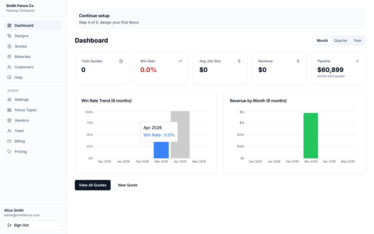Image resolution: width=374 pixels, height=234 pixels.
Task: Switch to the Year period tab
Action: coord(358,41)
